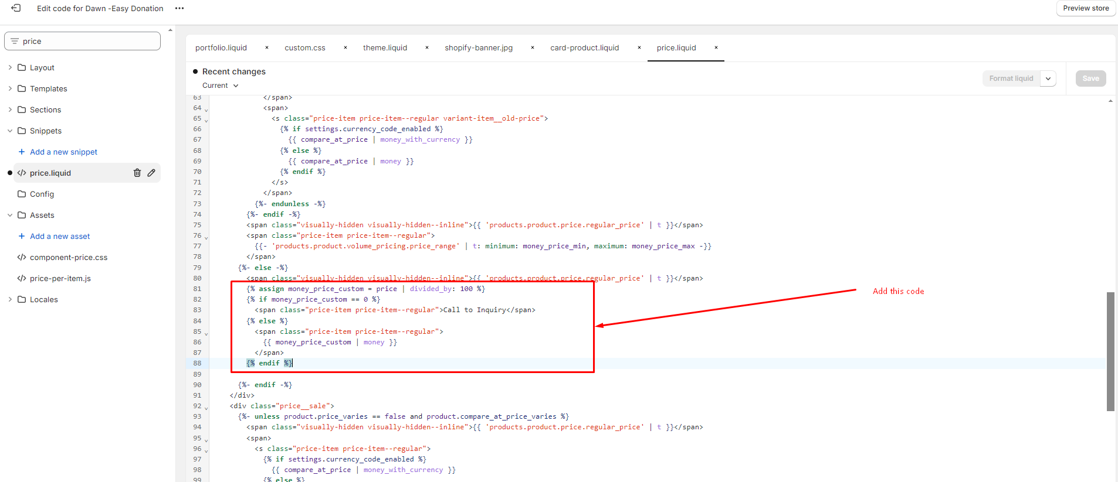Image resolution: width=1118 pixels, height=482 pixels.
Task: Close the price.liquid tab
Action: (x=716, y=47)
